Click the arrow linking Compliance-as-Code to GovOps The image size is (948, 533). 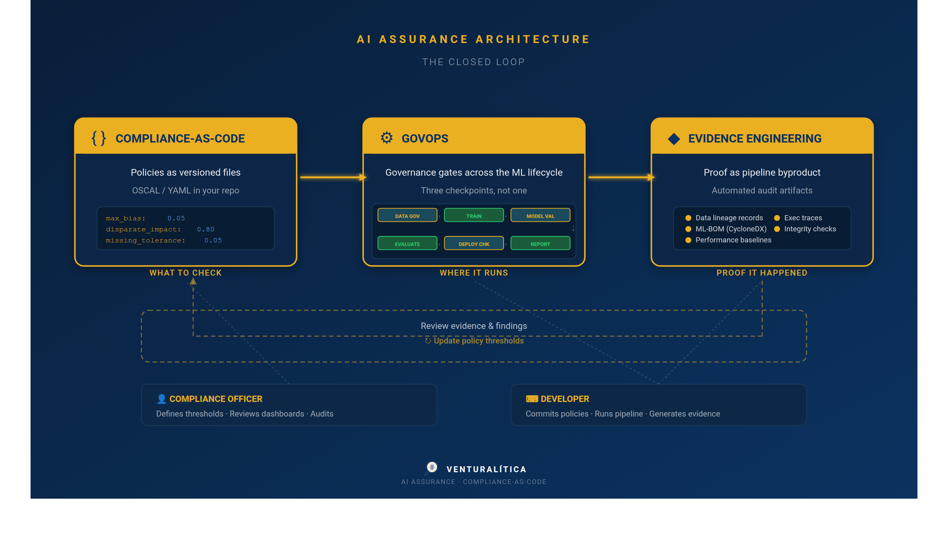click(332, 177)
